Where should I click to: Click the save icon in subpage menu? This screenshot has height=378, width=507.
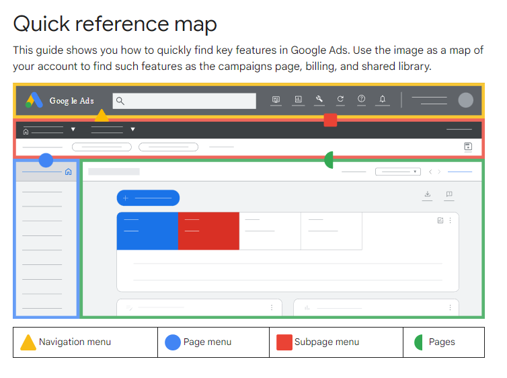tap(468, 147)
